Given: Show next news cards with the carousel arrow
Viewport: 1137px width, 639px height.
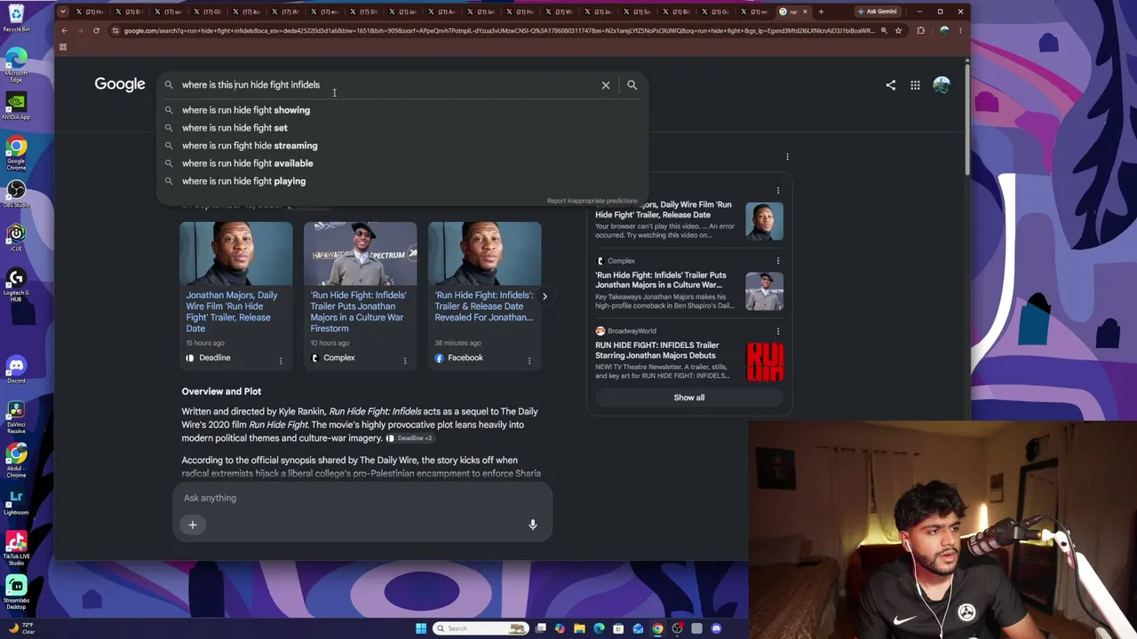Looking at the screenshot, I should 545,296.
